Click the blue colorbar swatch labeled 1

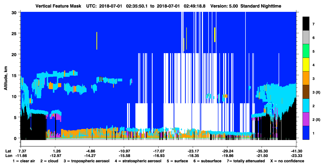coord(306,133)
